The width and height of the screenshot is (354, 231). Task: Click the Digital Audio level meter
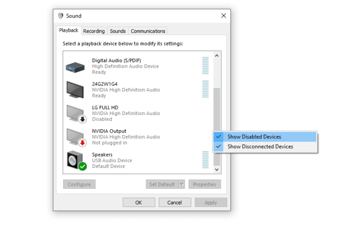point(206,66)
